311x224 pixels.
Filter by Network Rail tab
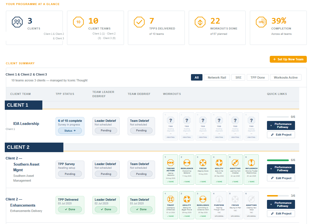(x=217, y=77)
